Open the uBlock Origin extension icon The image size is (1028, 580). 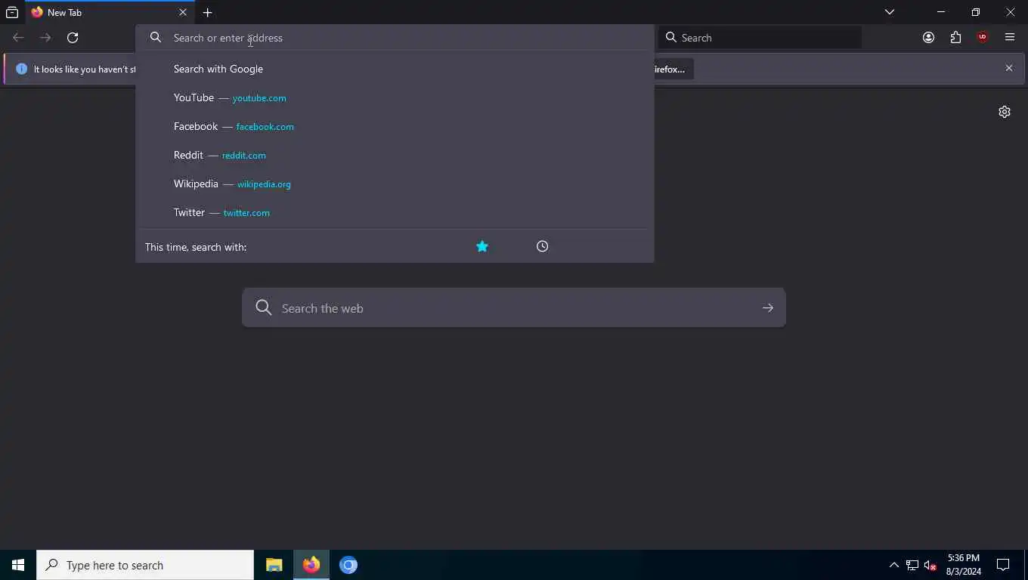tap(983, 38)
